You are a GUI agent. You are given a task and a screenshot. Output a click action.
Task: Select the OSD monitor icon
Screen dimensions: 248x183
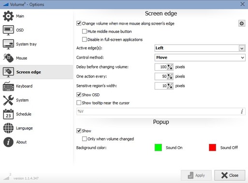8,30
